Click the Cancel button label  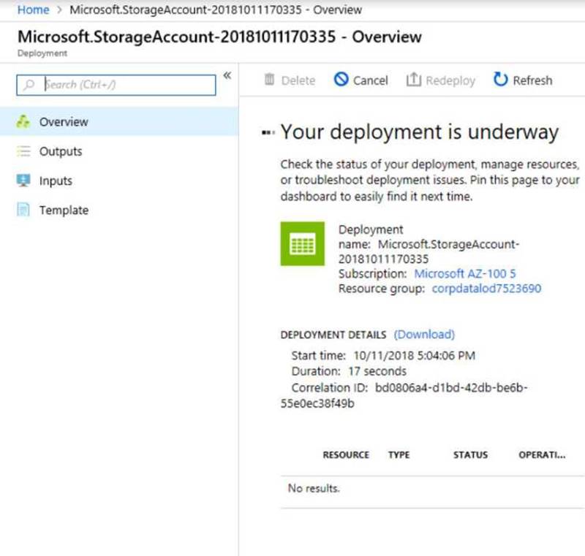[371, 80]
